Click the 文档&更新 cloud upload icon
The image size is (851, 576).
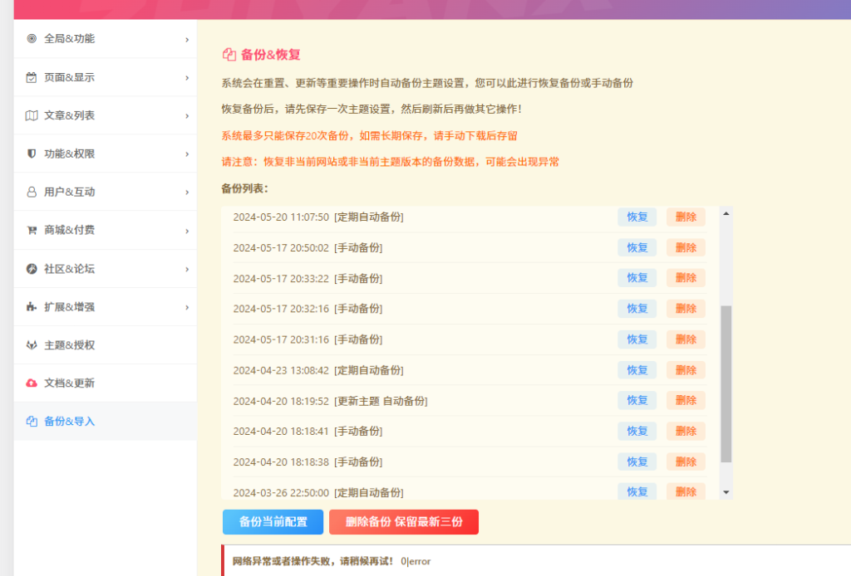click(x=32, y=383)
